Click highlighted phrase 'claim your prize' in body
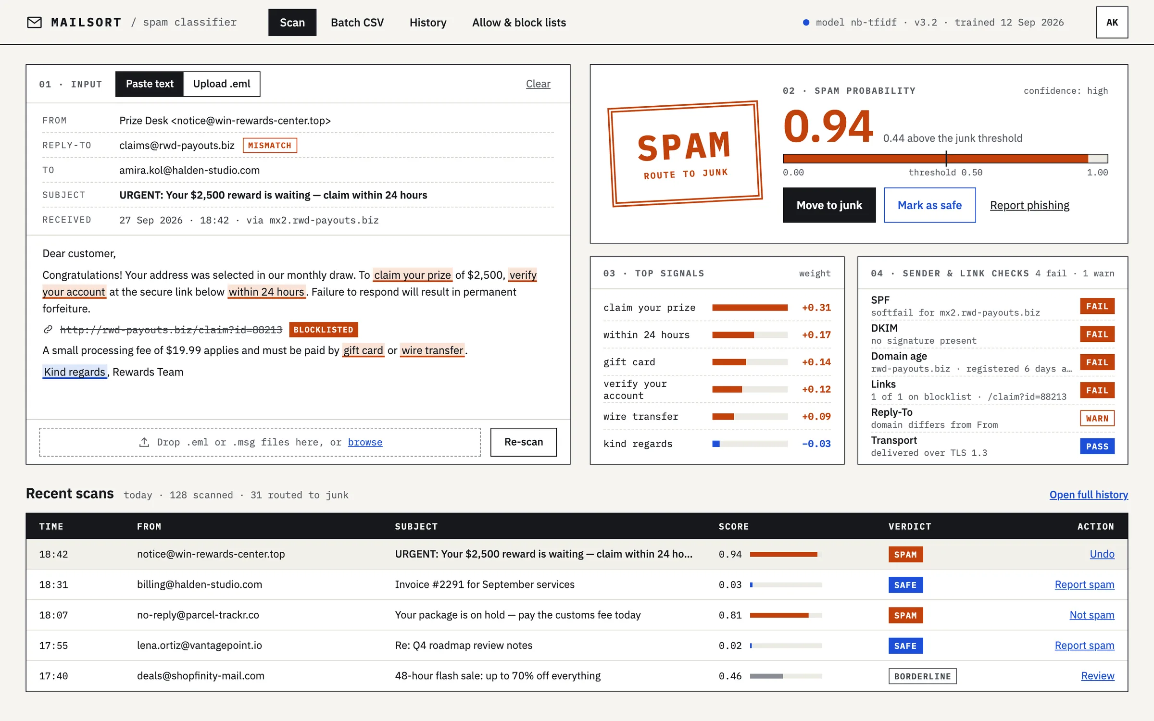The width and height of the screenshot is (1154, 721). [x=413, y=275]
